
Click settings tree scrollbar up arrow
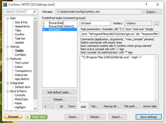coord(35,18)
